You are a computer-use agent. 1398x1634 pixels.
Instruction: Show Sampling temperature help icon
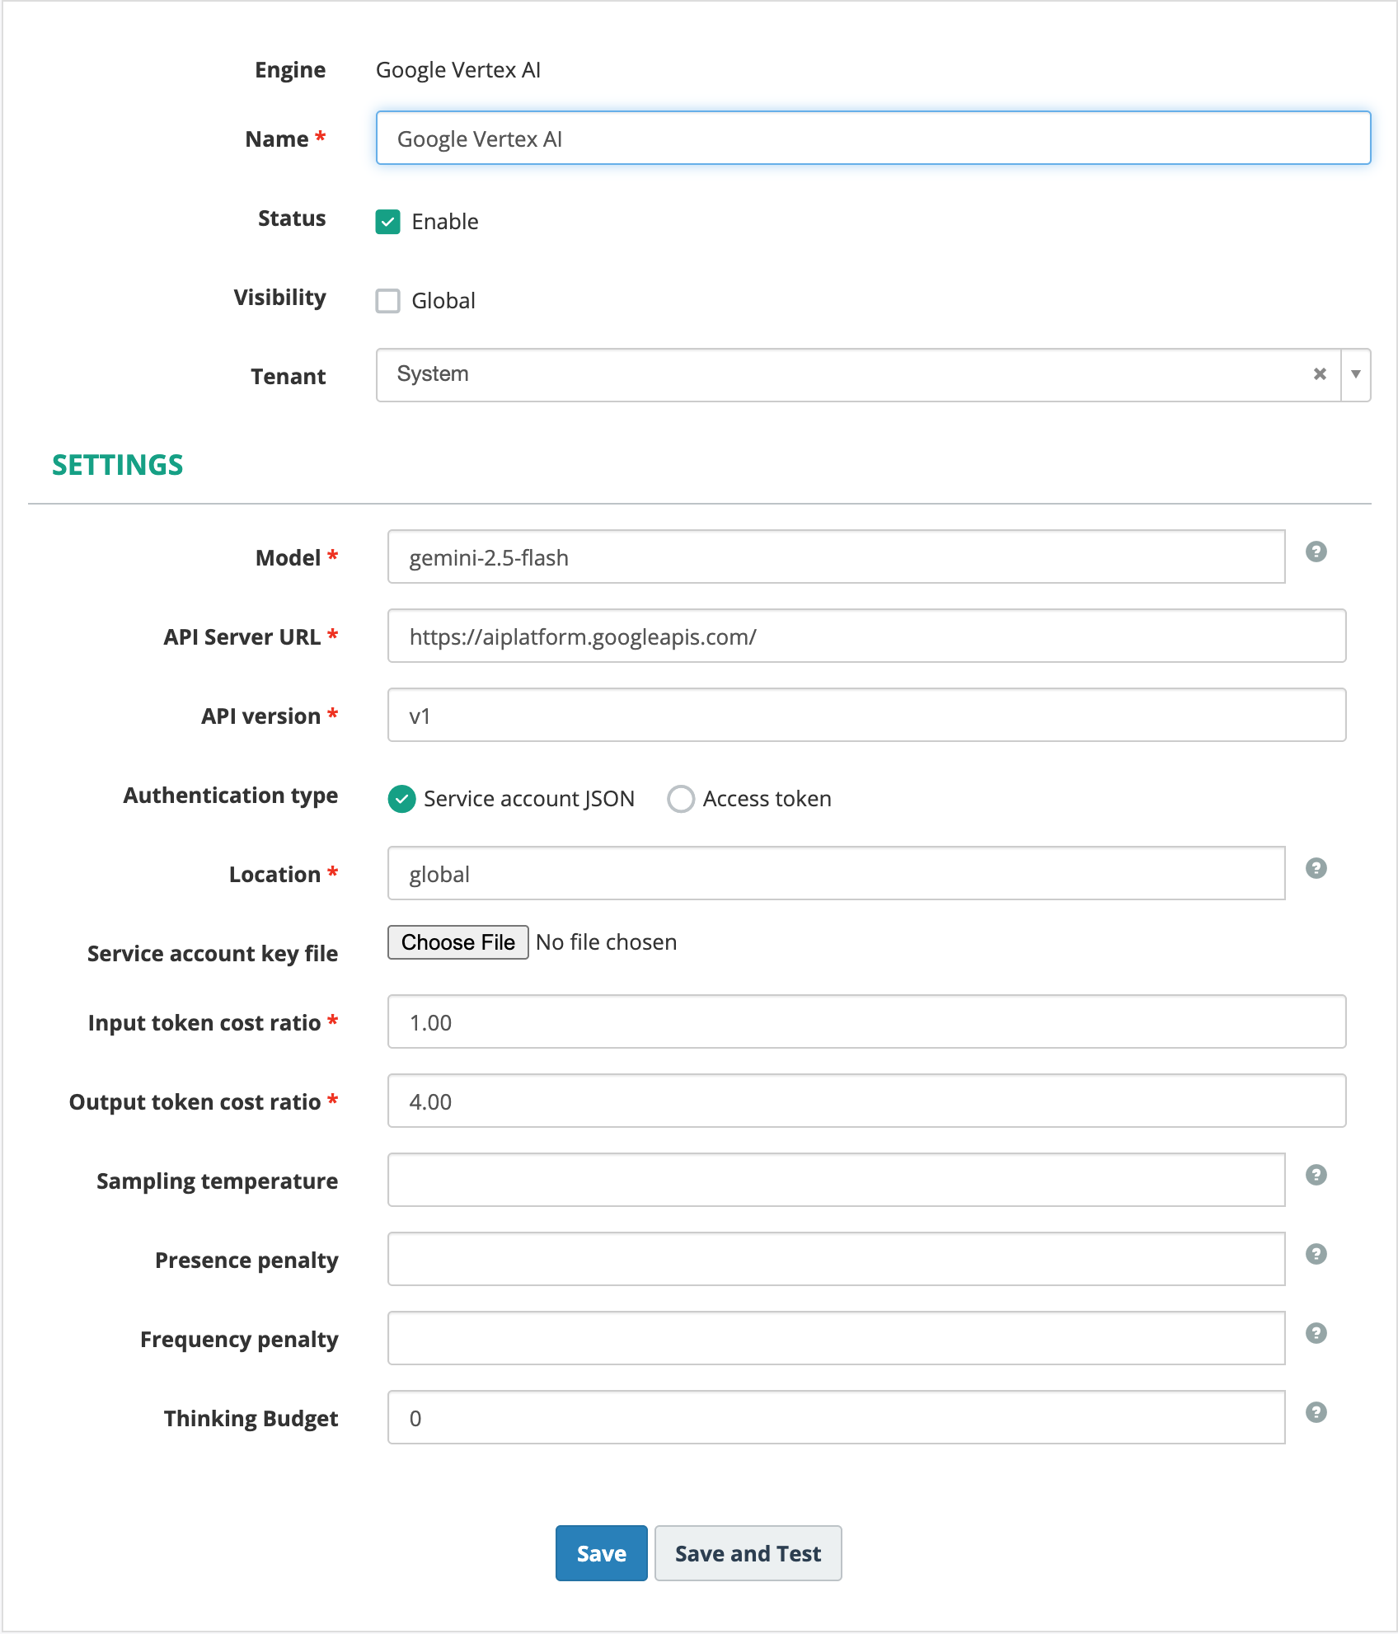click(x=1316, y=1175)
